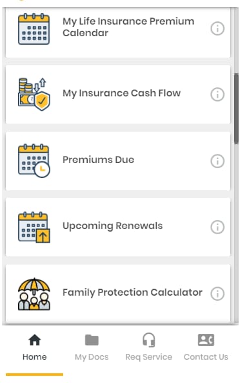The width and height of the screenshot is (247, 383).
Task: Show Family Protection Calculator info
Action: pyautogui.click(x=217, y=294)
